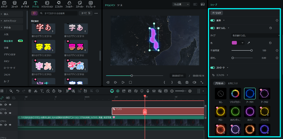Open the audio mixer icon
This screenshot has height=139, width=283.
(154, 91)
